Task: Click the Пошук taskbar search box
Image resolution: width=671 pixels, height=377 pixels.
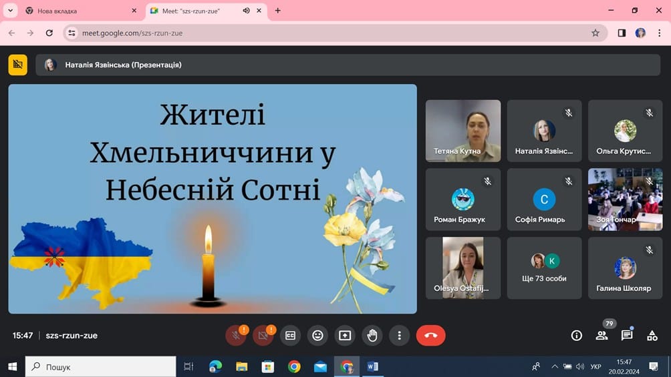Action: coord(100,367)
